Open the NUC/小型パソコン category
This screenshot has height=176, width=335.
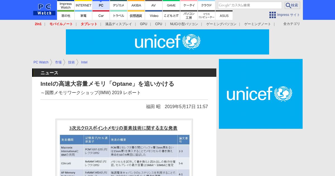184,24
